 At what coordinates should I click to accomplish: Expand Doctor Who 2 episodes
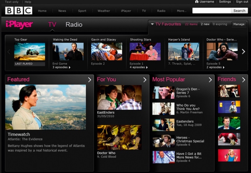[x=215, y=67]
